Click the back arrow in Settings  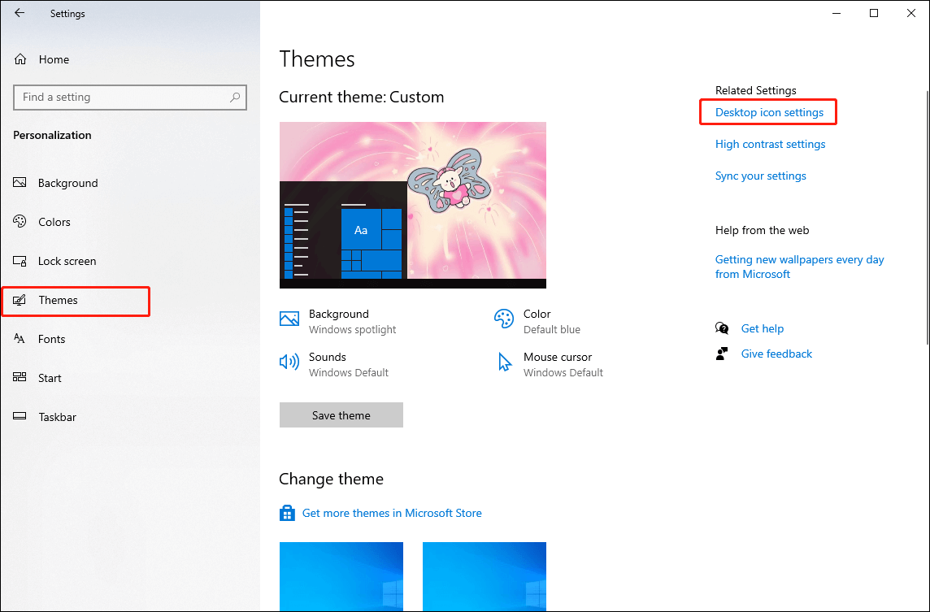click(20, 12)
